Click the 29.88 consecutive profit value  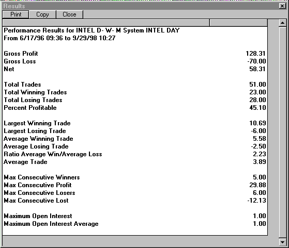[x=257, y=185]
